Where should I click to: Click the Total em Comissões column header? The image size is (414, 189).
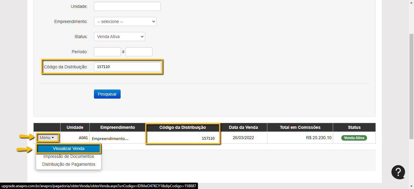[300, 127]
